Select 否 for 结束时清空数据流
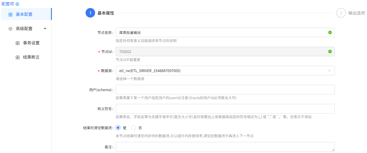The width and height of the screenshot is (367, 153). coord(134,128)
